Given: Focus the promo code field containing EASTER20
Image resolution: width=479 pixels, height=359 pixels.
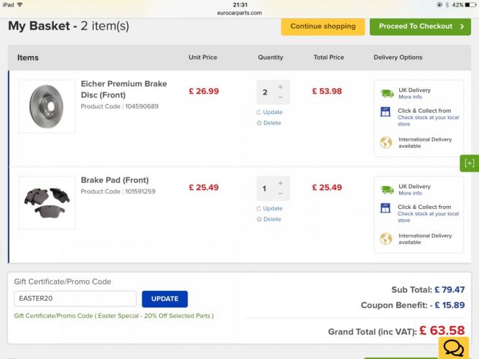Looking at the screenshot, I should (75, 299).
